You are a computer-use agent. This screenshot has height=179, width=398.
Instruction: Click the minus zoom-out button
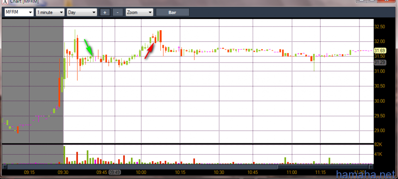117,12
